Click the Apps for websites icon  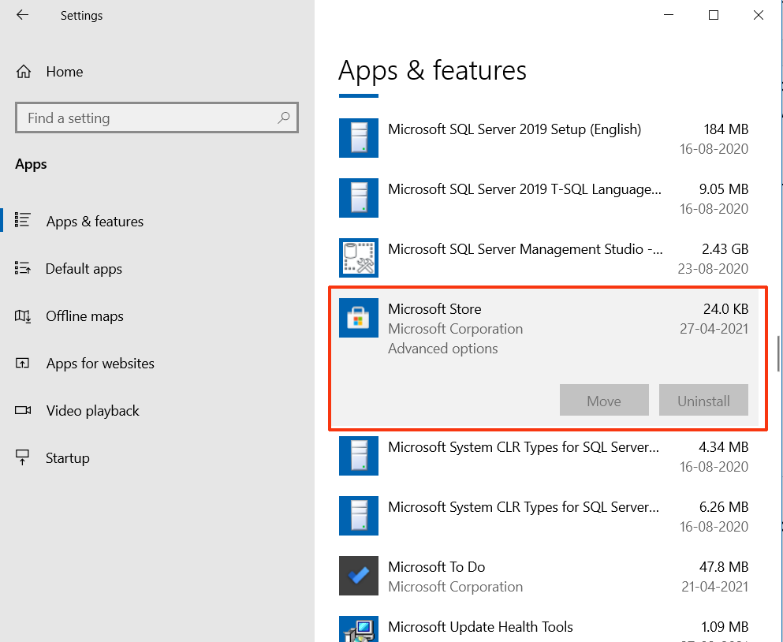[22, 364]
